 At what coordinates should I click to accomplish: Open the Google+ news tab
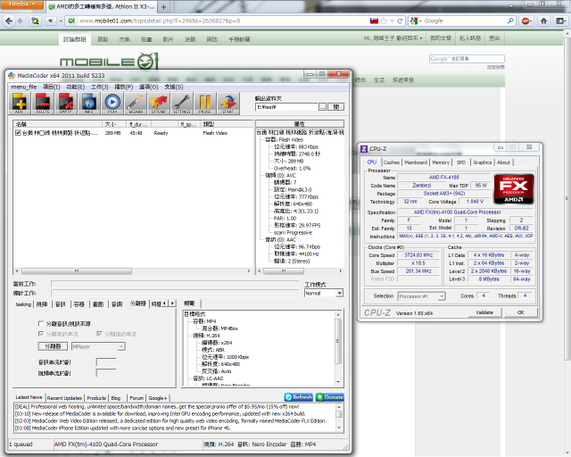pos(158,398)
